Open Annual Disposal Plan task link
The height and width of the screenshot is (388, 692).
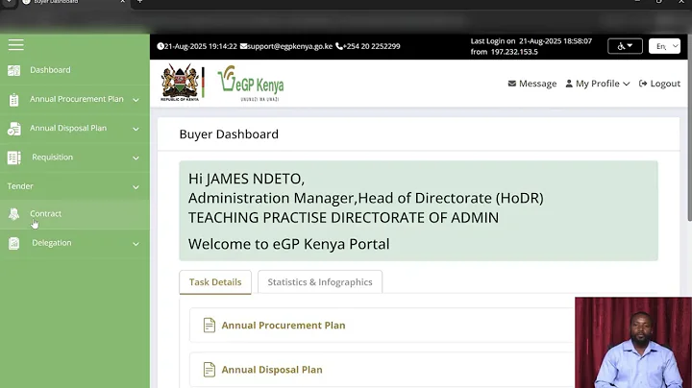272,370
